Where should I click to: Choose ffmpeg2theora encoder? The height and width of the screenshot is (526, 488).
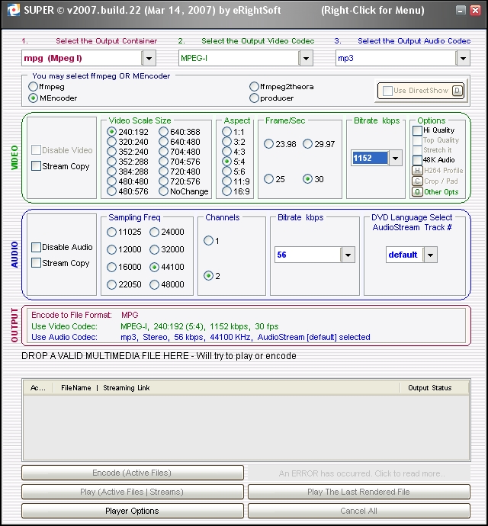pos(254,87)
